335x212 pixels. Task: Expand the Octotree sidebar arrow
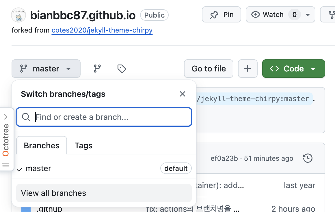pyautogui.click(x=6, y=117)
